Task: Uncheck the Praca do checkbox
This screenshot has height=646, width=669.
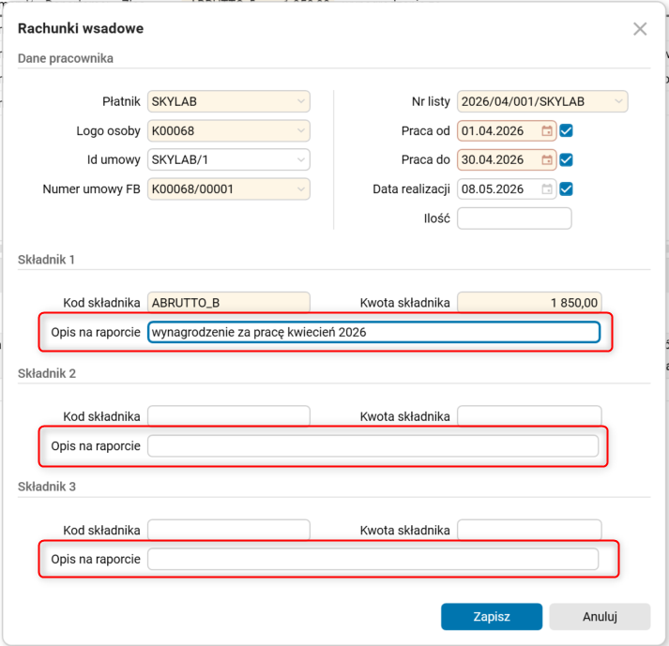Action: tap(566, 160)
